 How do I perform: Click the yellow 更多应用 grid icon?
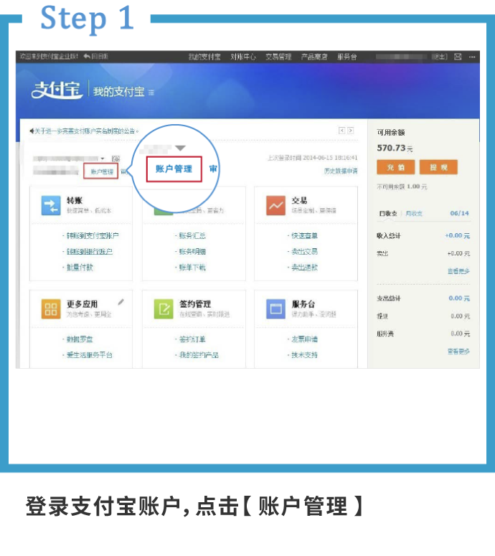click(x=51, y=309)
